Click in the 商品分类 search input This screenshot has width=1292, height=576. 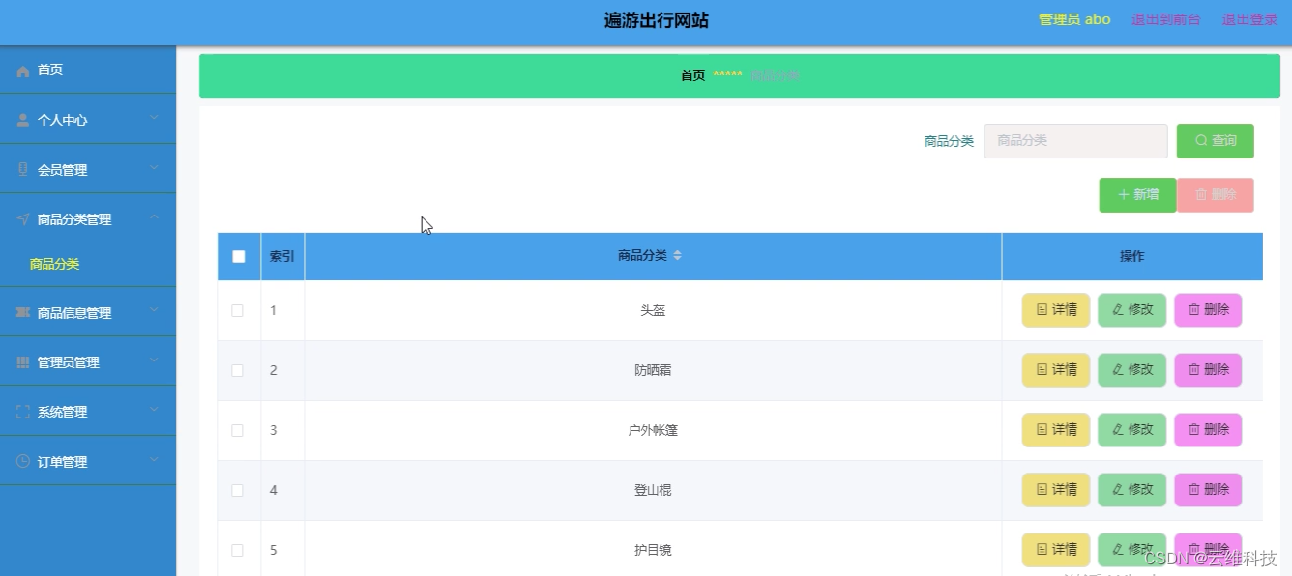coord(1075,141)
